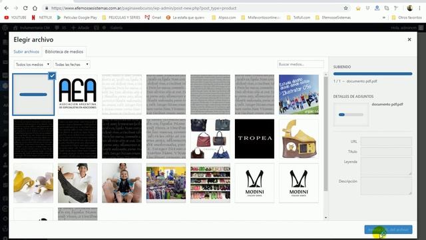Select the Illustrator CS5 people thumbnail
Screen dimensions: 426x240
[x=299, y=95]
